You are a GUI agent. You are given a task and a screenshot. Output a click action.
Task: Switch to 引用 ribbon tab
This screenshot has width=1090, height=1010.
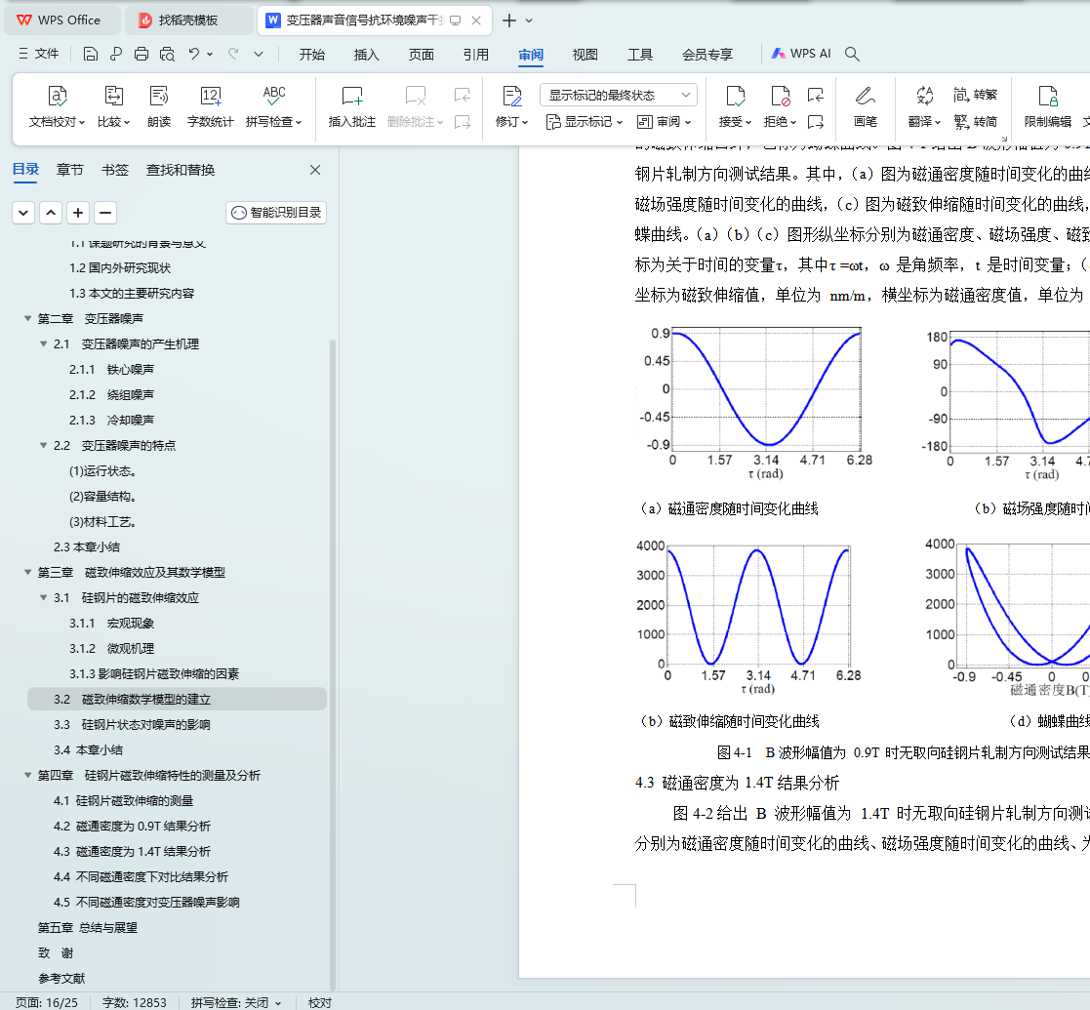coord(476,55)
